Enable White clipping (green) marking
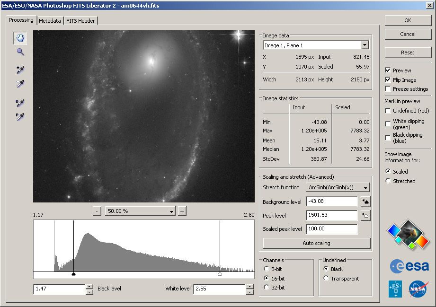The height and width of the screenshot is (307, 436). [388, 124]
